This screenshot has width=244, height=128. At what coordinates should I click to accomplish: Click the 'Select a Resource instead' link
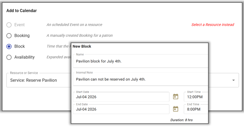coord(212,25)
